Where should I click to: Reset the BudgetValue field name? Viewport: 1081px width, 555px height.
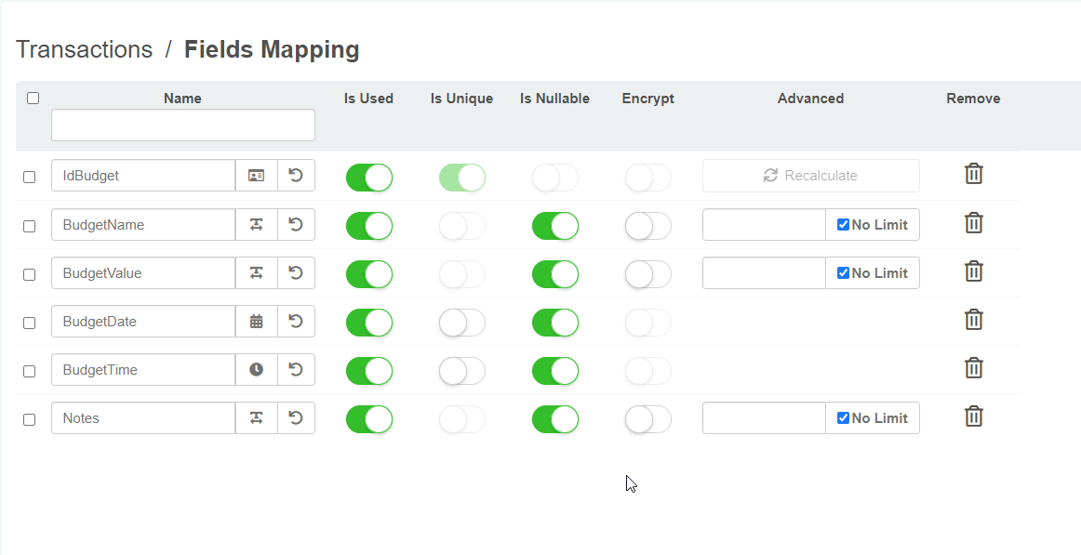pyautogui.click(x=296, y=273)
